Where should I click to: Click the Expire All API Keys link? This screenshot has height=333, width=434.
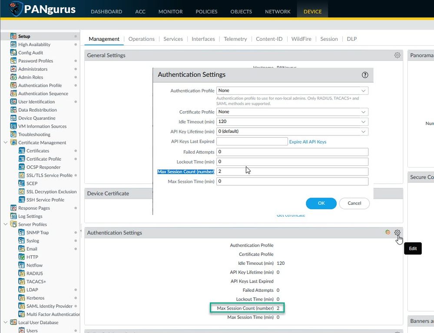pos(308,142)
